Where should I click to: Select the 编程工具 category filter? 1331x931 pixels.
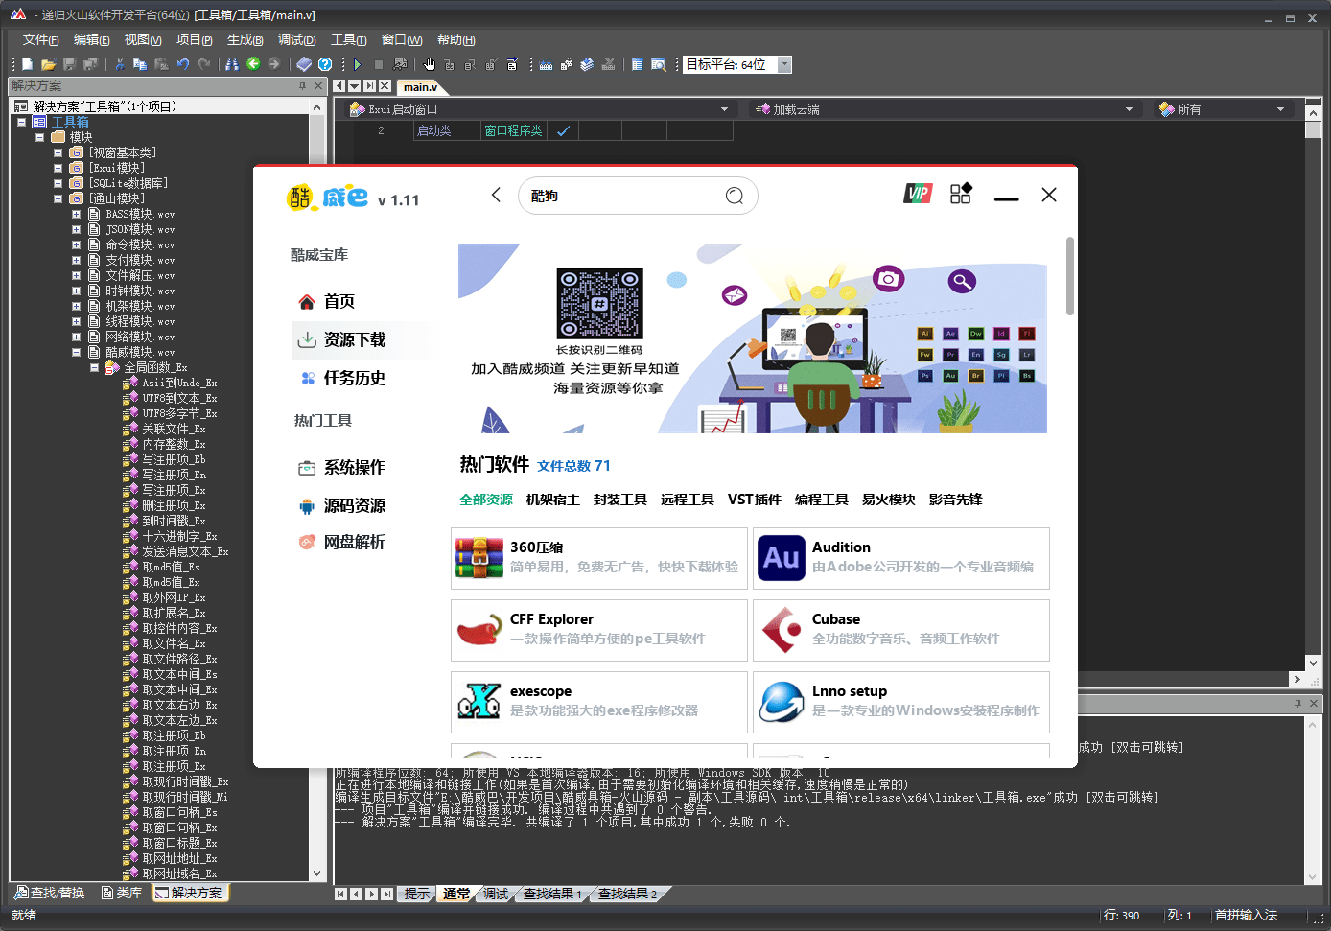click(822, 500)
